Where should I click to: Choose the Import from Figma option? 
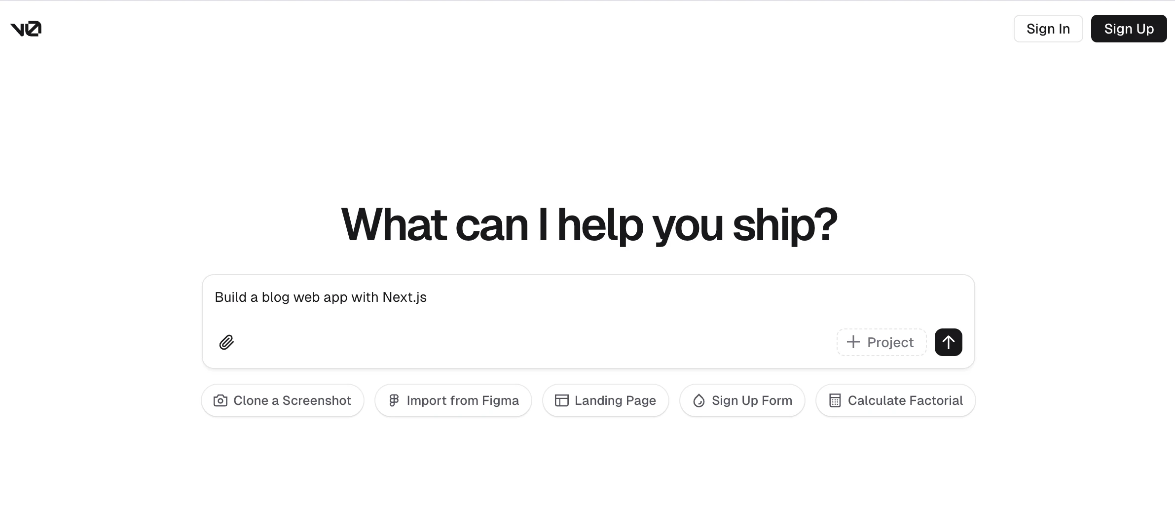[x=453, y=400]
